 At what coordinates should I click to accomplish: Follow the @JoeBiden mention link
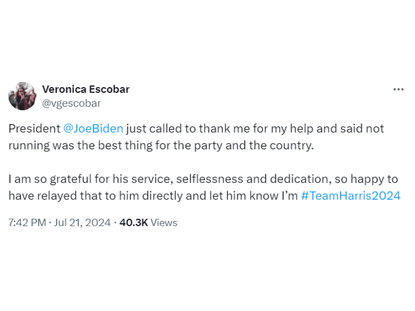93,129
